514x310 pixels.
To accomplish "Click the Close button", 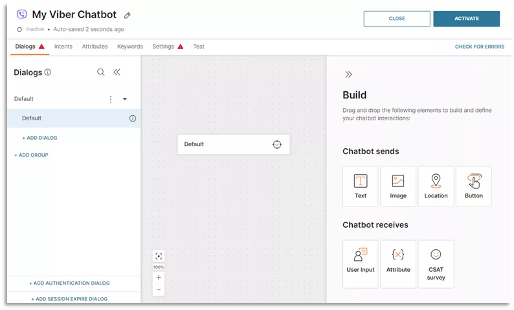I will point(397,19).
